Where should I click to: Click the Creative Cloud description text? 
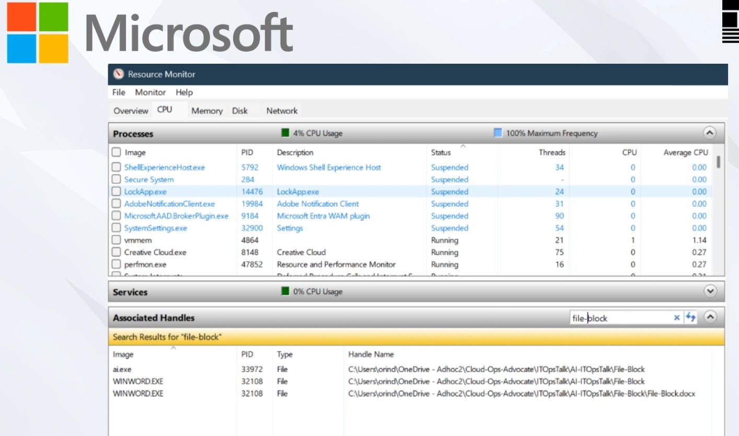[301, 252]
